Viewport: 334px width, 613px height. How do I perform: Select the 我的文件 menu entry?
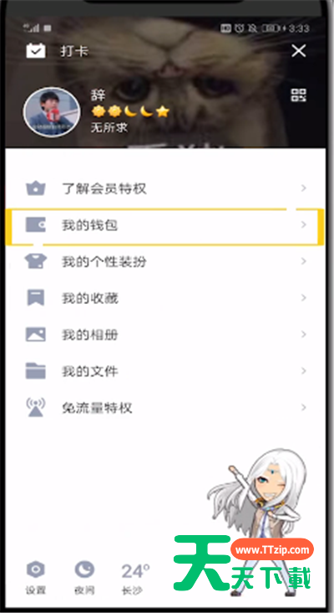[x=165, y=371]
